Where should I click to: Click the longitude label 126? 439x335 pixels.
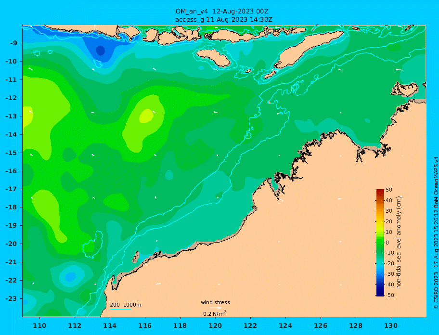(321, 325)
